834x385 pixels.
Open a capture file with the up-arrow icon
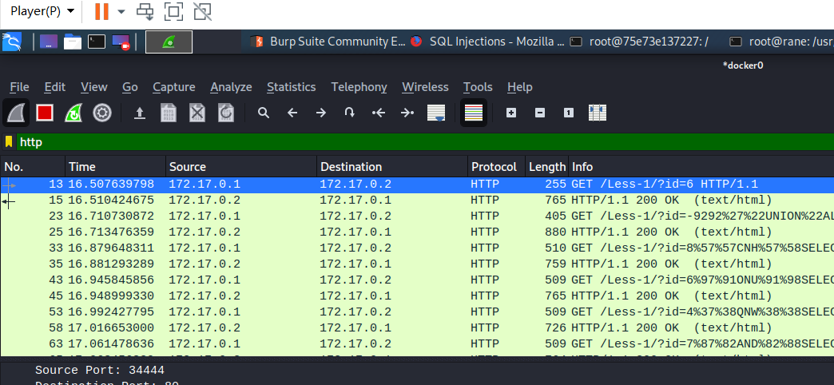click(x=139, y=113)
